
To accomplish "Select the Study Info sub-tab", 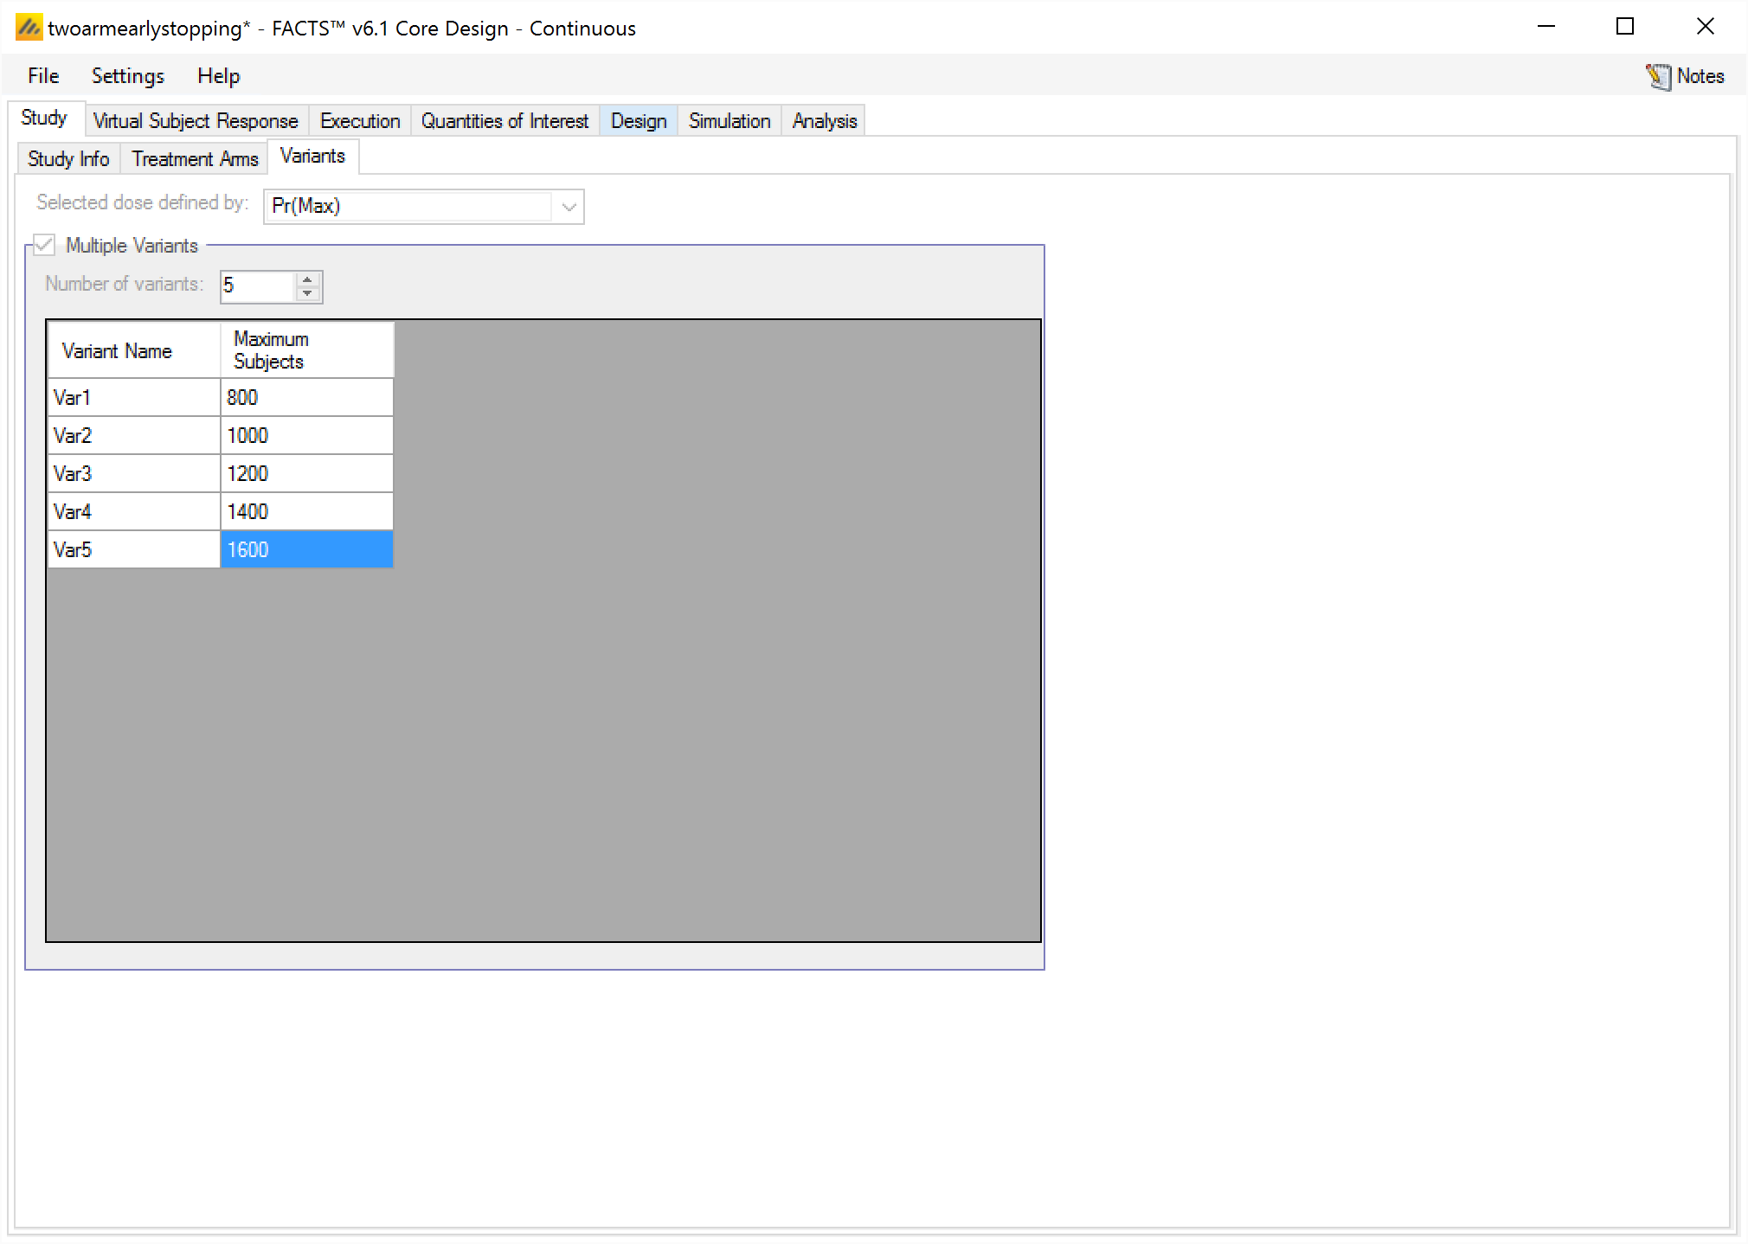I will pos(68,159).
